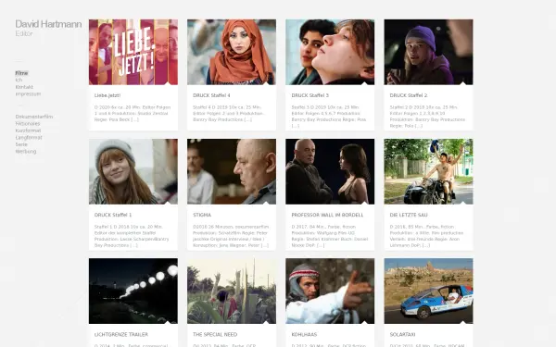Filter films by Fiktionales category

[x=28, y=124]
